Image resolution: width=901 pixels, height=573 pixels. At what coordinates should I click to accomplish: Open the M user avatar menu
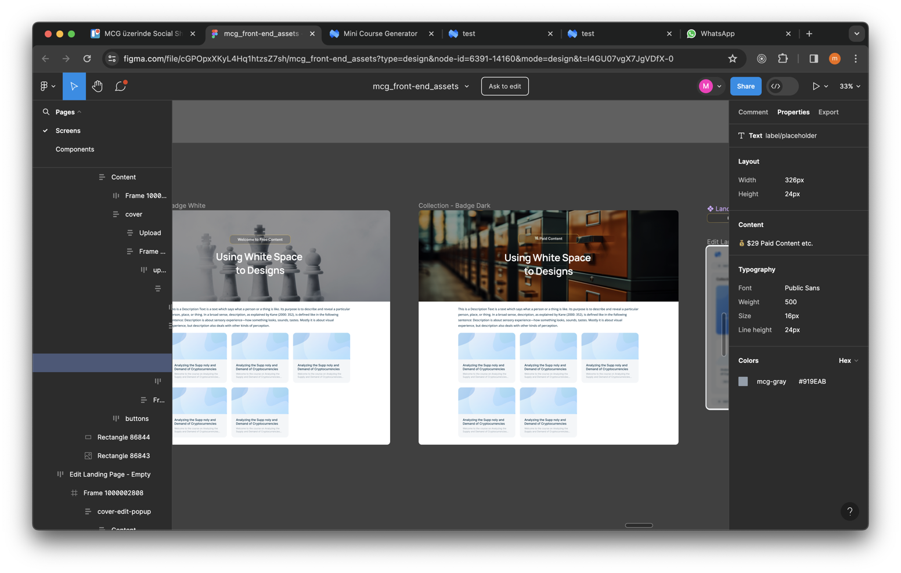[706, 86]
